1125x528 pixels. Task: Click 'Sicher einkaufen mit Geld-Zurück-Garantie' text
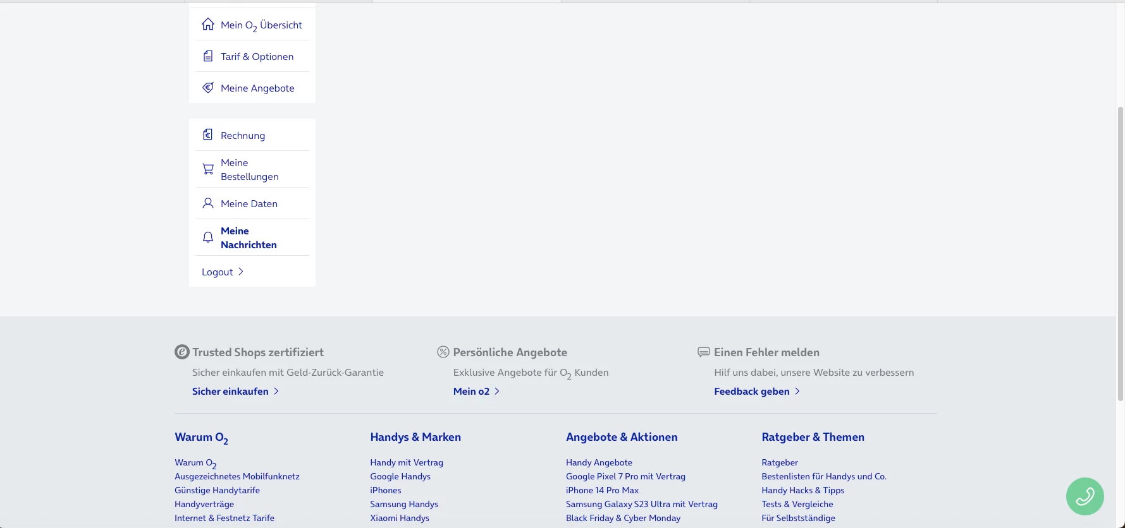coord(288,373)
